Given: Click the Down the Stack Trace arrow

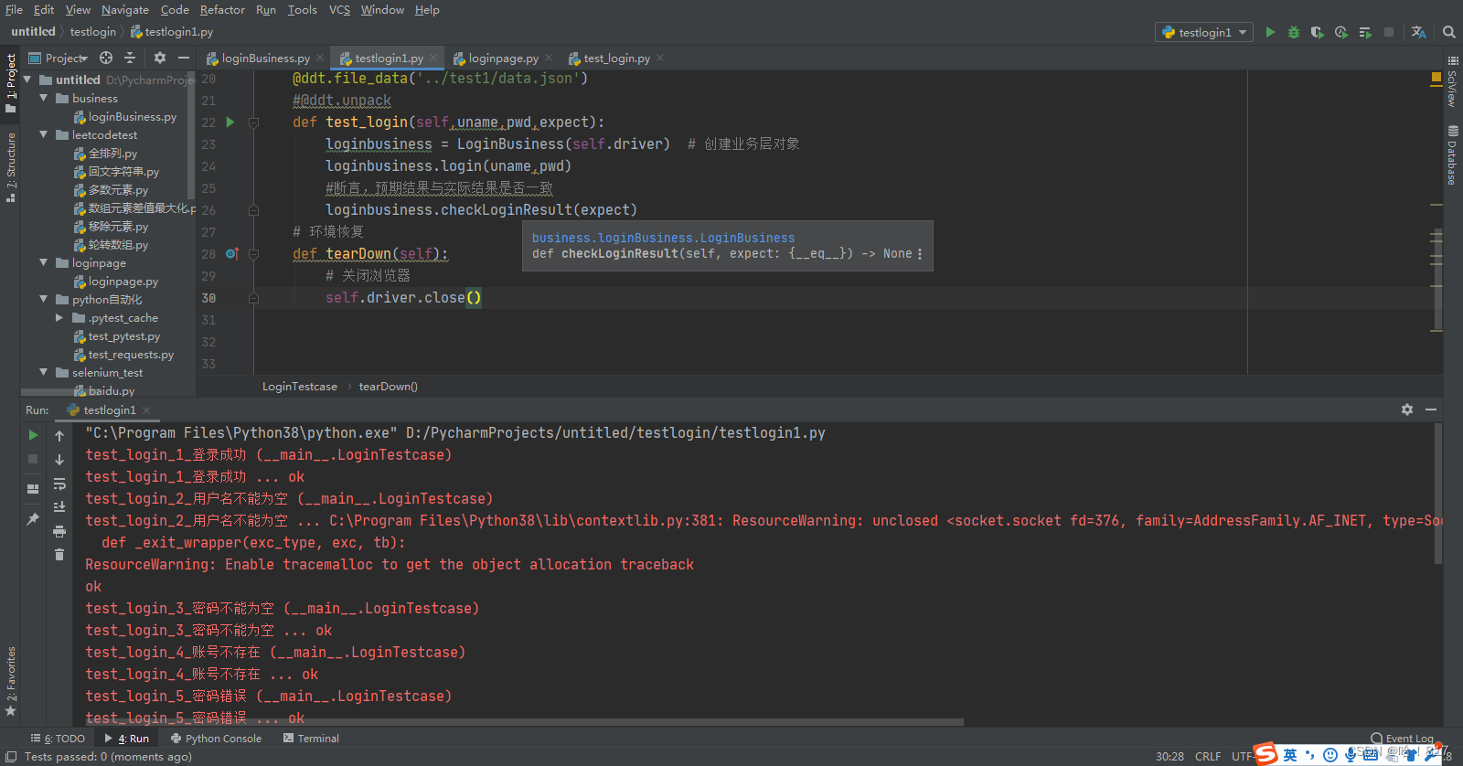Looking at the screenshot, I should point(59,460).
